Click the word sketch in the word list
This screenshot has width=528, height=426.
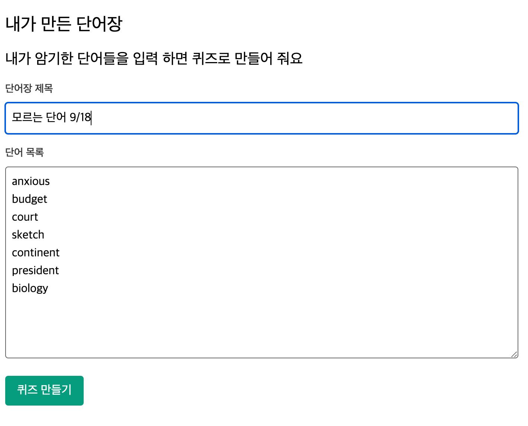pyautogui.click(x=28, y=235)
